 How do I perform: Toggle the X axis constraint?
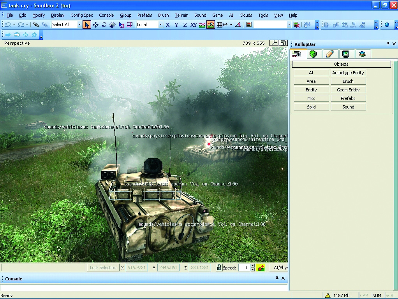167,24
